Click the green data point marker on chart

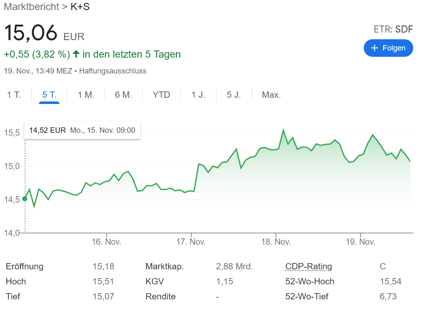coord(25,199)
